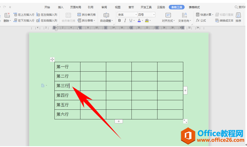Click the fx 公式 formula button
This screenshot has height=147, width=247.
click(x=201, y=20)
